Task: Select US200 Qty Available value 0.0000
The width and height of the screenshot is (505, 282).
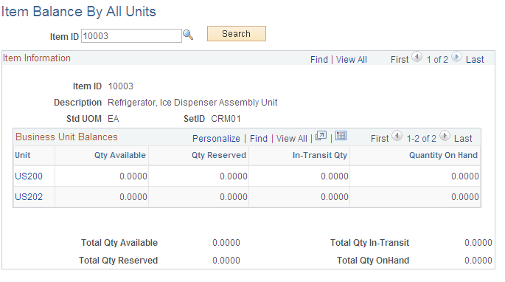Action: coord(133,176)
